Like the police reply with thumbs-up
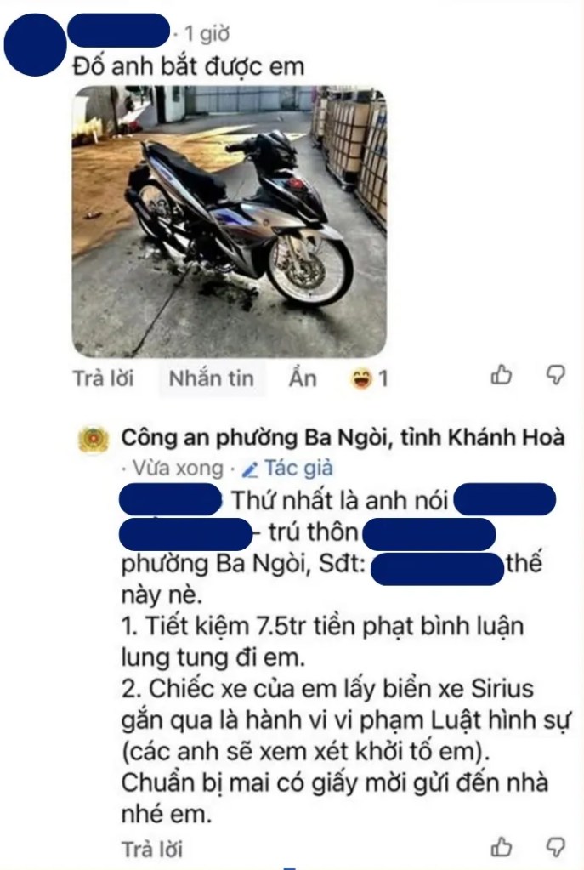 coord(502,847)
